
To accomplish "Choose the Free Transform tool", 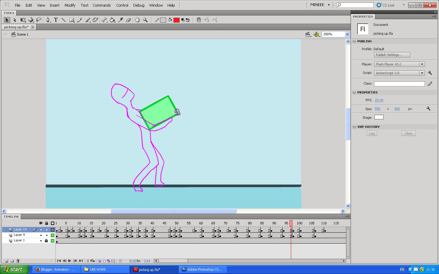I will [23, 20].
